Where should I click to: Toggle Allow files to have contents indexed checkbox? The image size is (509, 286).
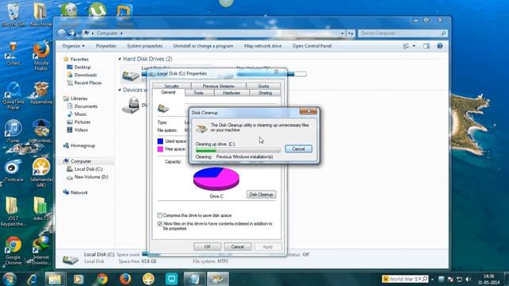pyautogui.click(x=160, y=224)
